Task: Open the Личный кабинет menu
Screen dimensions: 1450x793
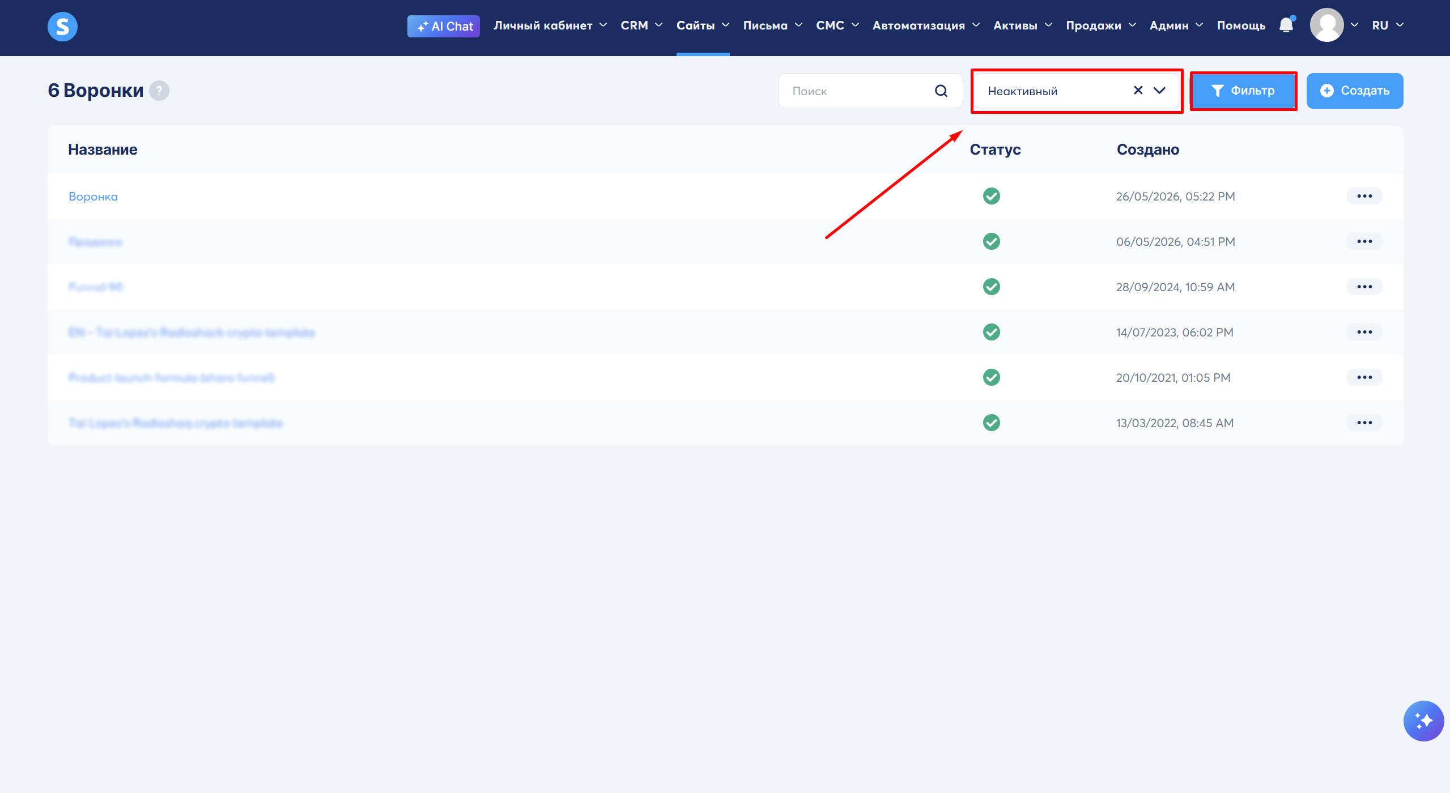Action: [550, 25]
